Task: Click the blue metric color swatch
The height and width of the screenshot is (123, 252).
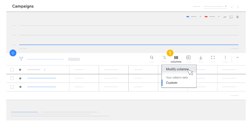Action: tap(188, 17)
